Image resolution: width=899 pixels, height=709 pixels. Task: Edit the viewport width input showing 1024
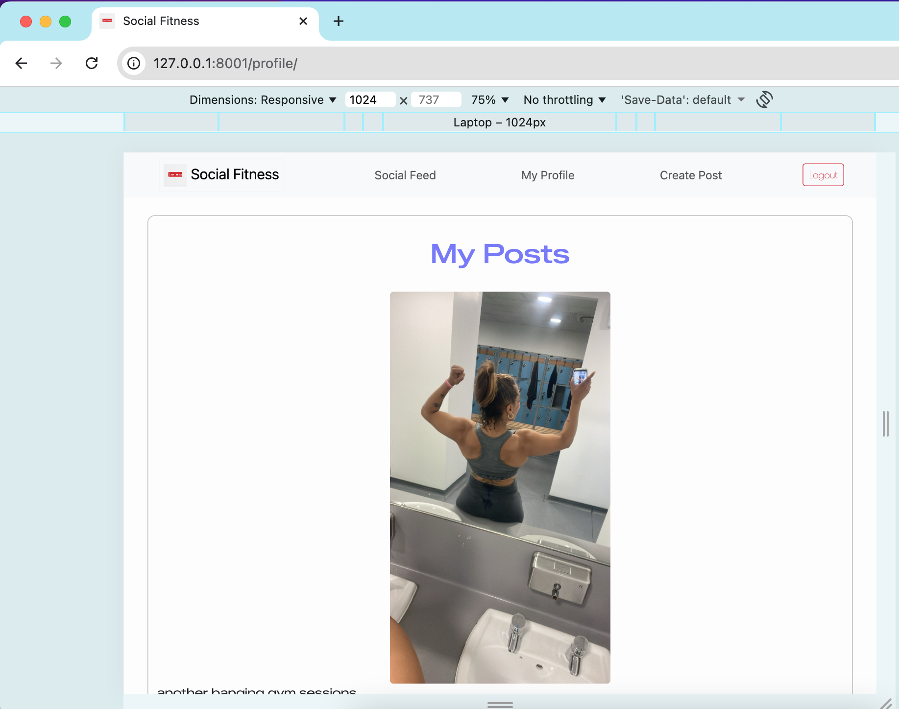tap(370, 99)
